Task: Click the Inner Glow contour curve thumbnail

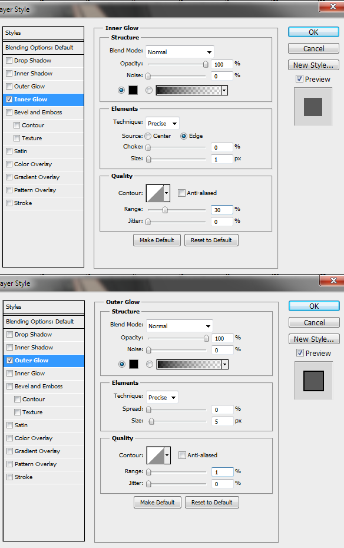Action: pos(155,193)
